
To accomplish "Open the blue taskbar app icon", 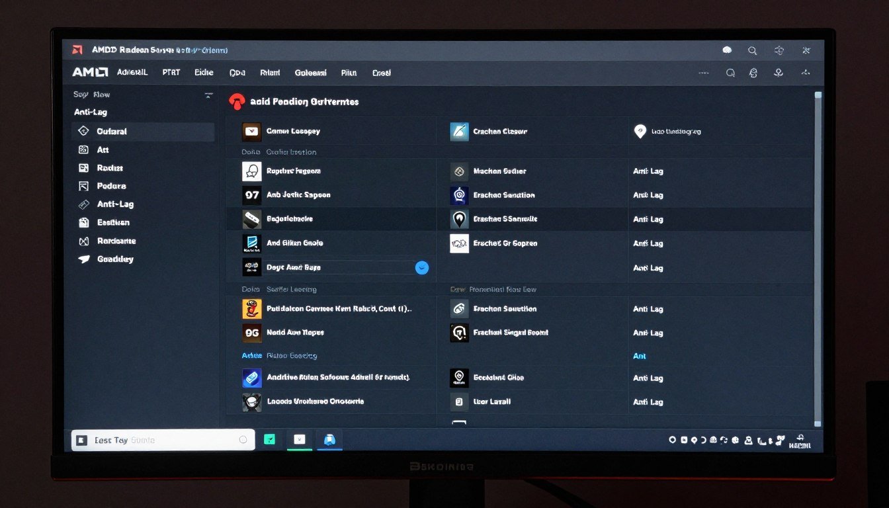I will pos(329,439).
